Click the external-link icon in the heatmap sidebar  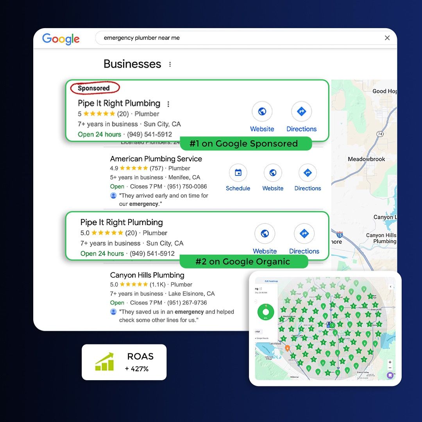pyautogui.click(x=261, y=289)
